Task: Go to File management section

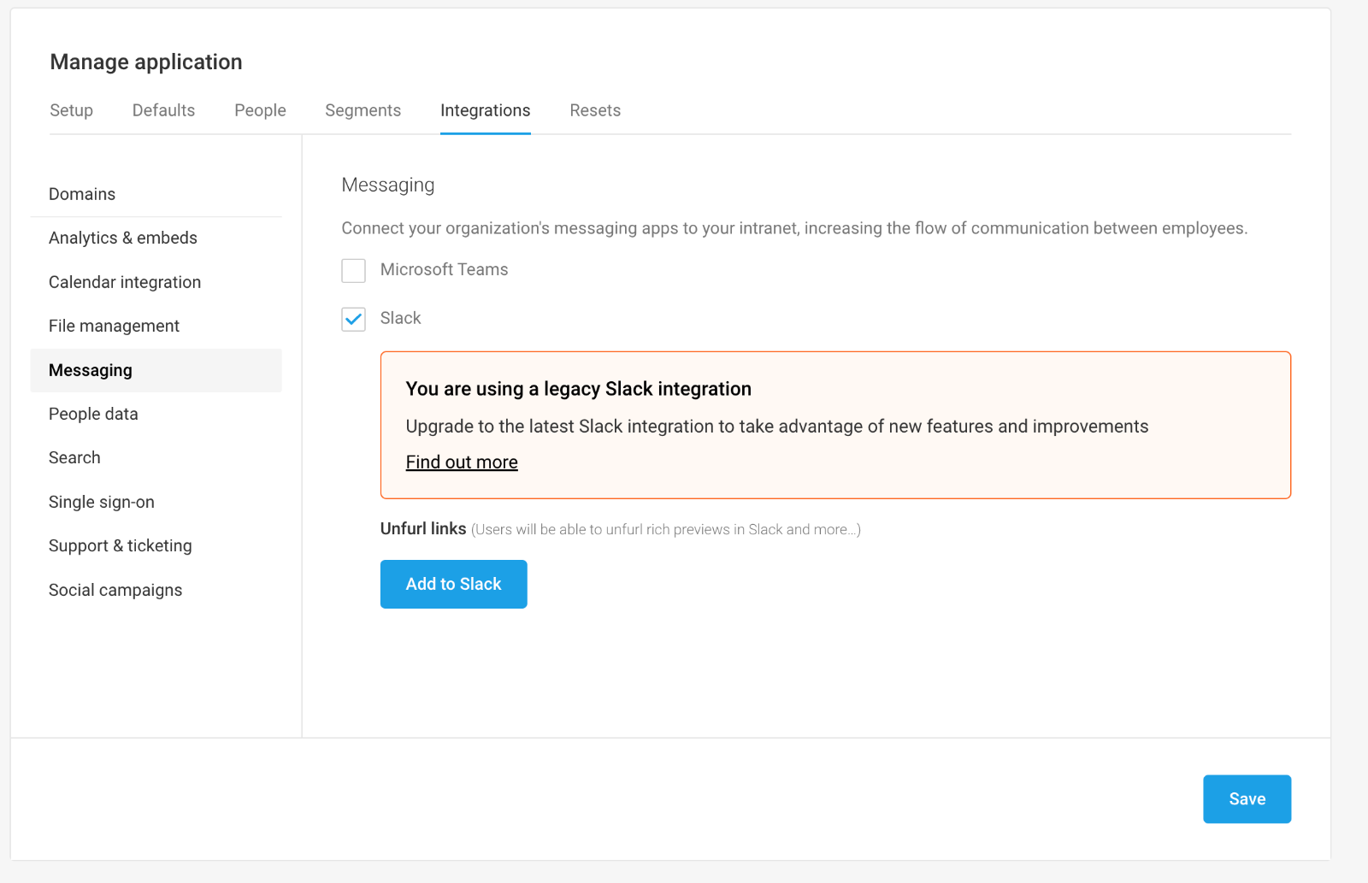Action: (156, 326)
